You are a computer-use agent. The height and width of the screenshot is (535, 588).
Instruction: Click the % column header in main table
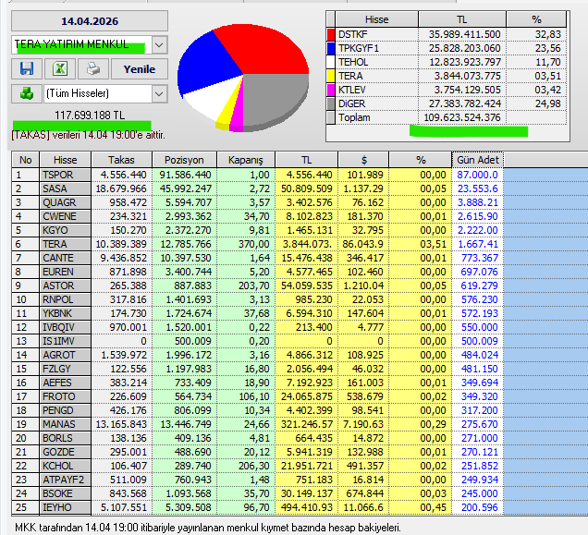421,160
